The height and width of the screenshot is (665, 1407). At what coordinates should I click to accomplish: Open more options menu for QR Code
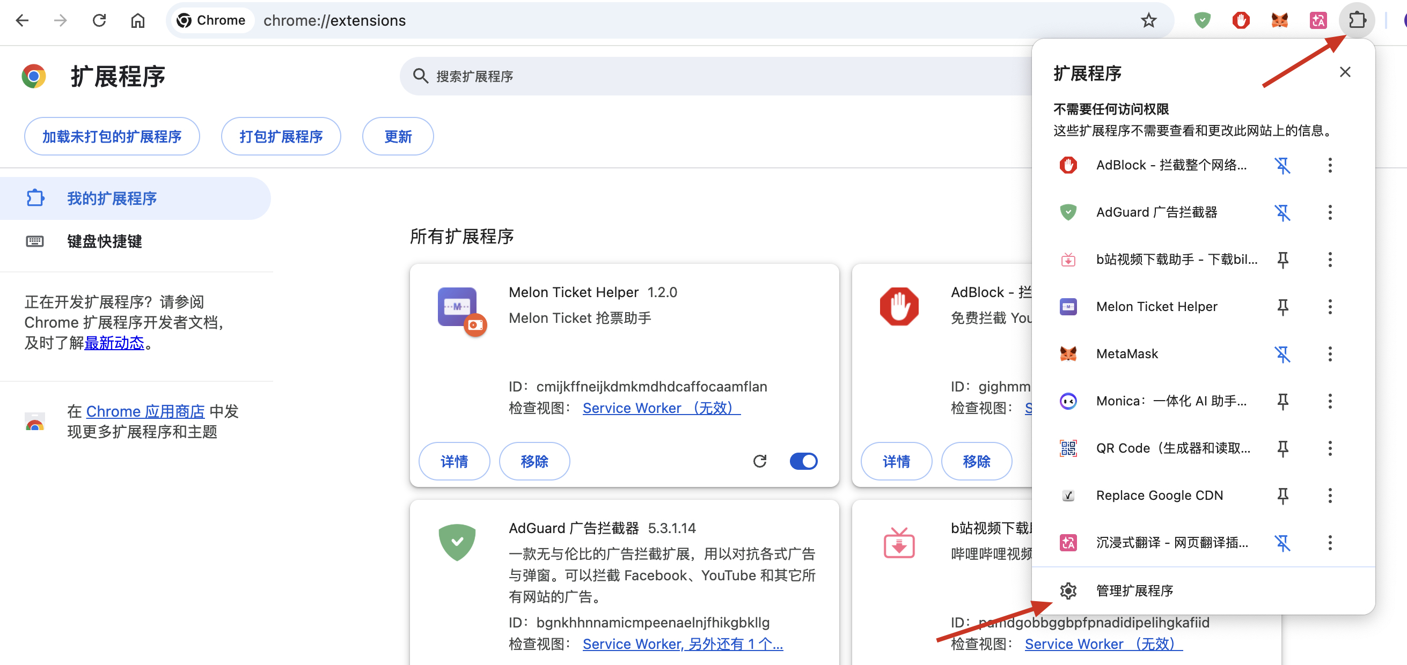pos(1330,448)
